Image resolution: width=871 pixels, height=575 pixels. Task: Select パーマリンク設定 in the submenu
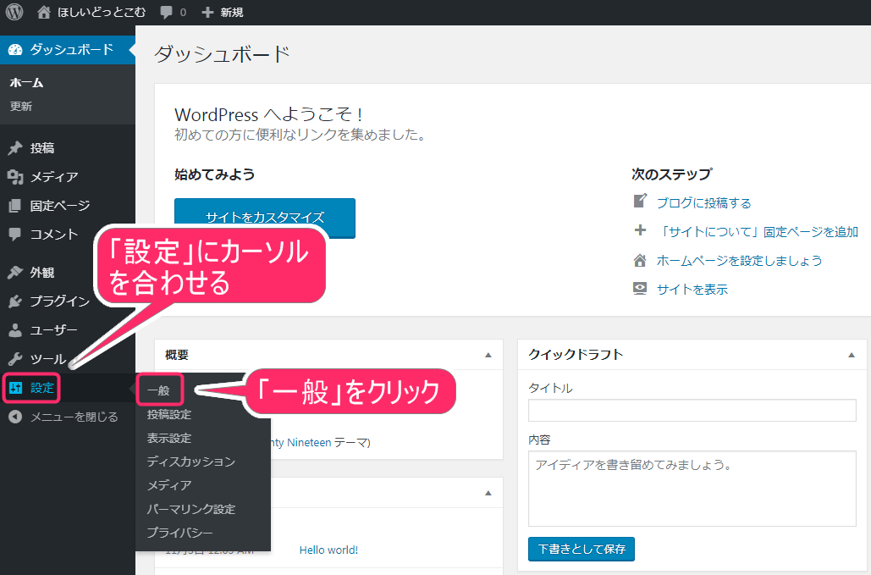pos(190,509)
